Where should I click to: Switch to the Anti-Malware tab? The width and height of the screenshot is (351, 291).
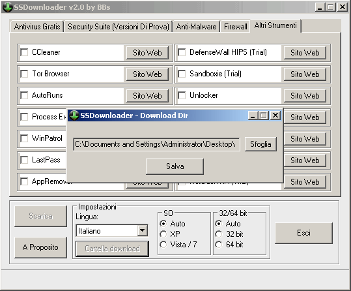click(196, 27)
